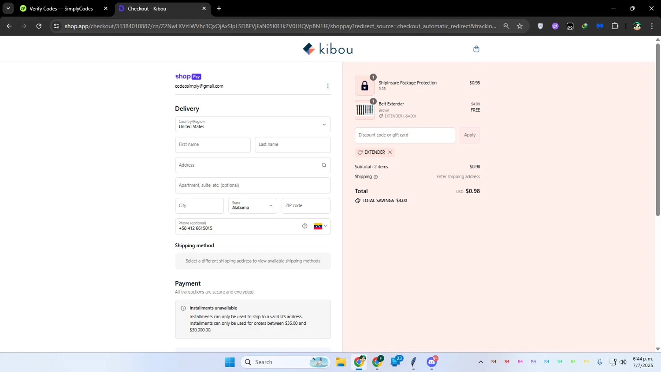The height and width of the screenshot is (372, 661).
Task: Open File Explorer from the taskbar
Action: (341, 362)
